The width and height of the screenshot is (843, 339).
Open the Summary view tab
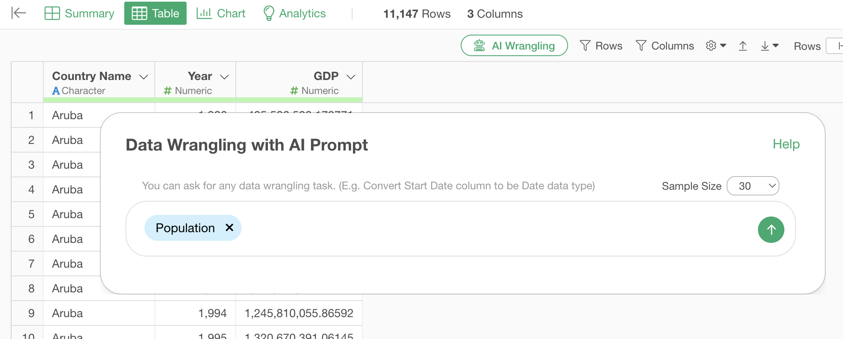tap(79, 14)
